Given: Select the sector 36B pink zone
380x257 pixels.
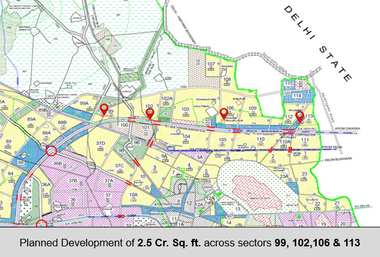Looking at the screenshot, I should [x=56, y=164].
